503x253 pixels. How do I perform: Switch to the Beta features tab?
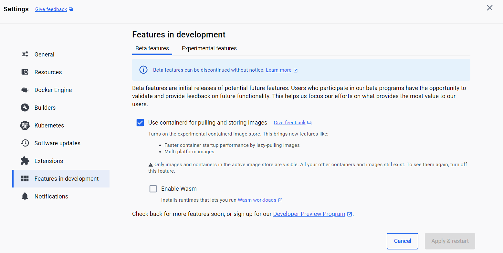pyautogui.click(x=152, y=48)
